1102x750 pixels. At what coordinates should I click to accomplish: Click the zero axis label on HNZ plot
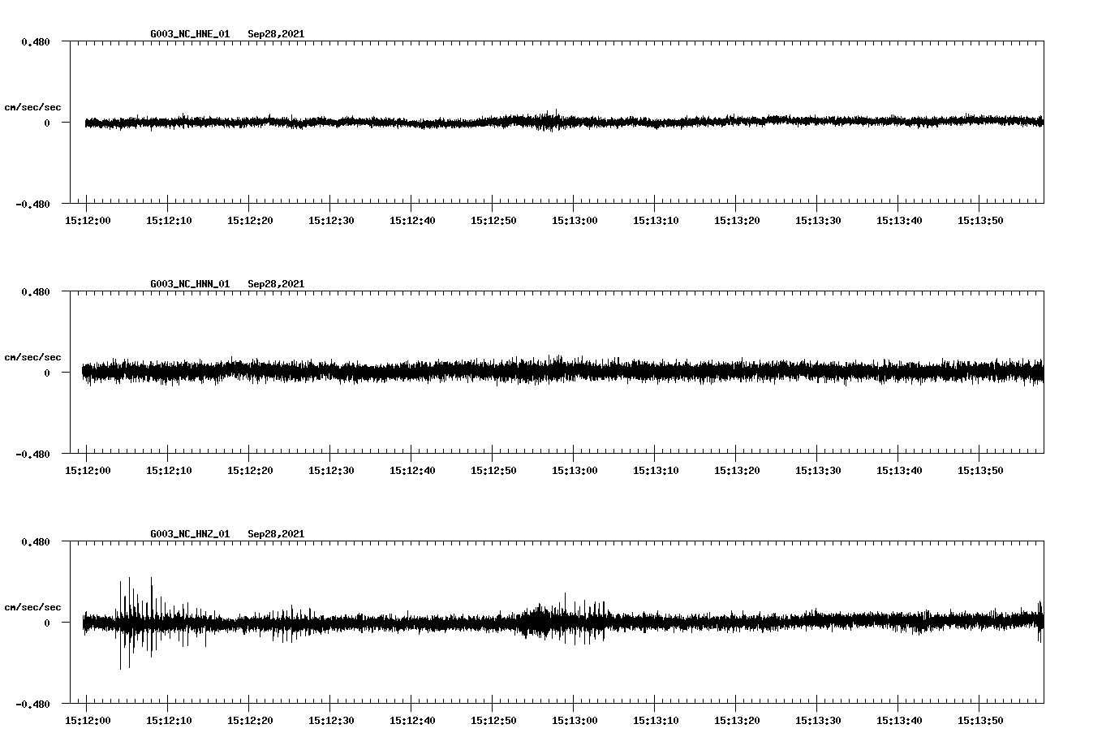click(x=47, y=623)
